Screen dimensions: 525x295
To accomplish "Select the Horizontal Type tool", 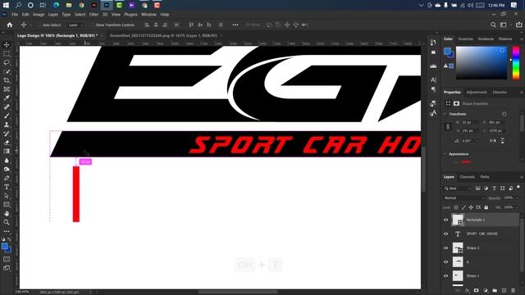I will coord(7,187).
